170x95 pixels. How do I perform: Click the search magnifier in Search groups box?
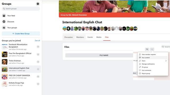(x=4, y=9)
